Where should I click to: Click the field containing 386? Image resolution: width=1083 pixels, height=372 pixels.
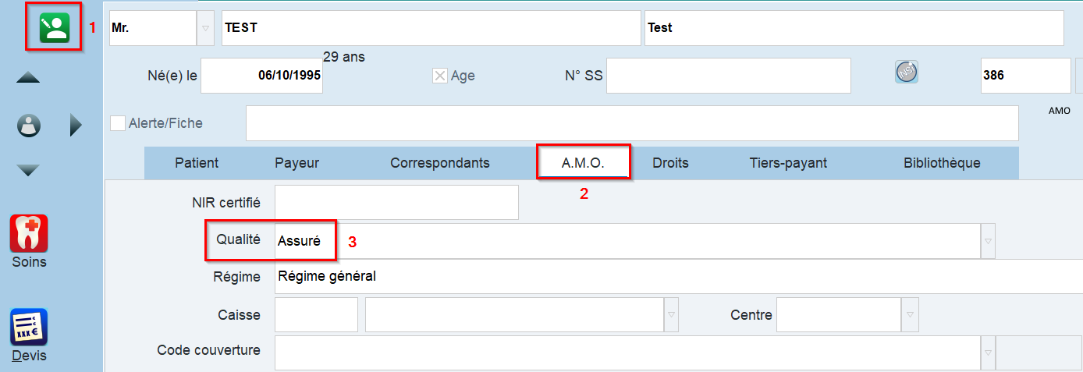1025,76
